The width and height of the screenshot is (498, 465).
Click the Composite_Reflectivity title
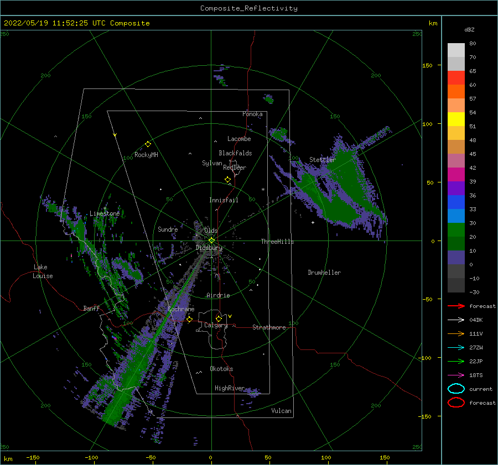point(249,8)
